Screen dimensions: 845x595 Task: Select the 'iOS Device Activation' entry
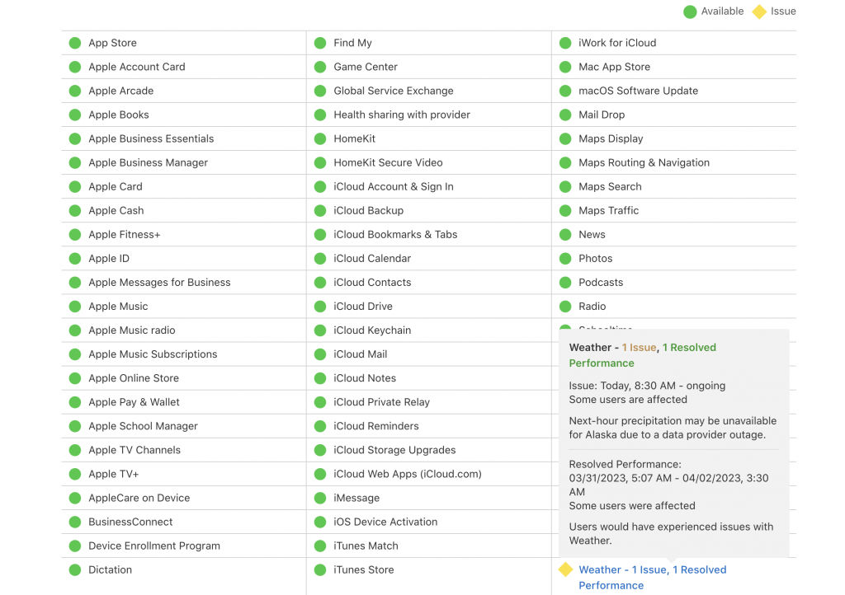385,522
